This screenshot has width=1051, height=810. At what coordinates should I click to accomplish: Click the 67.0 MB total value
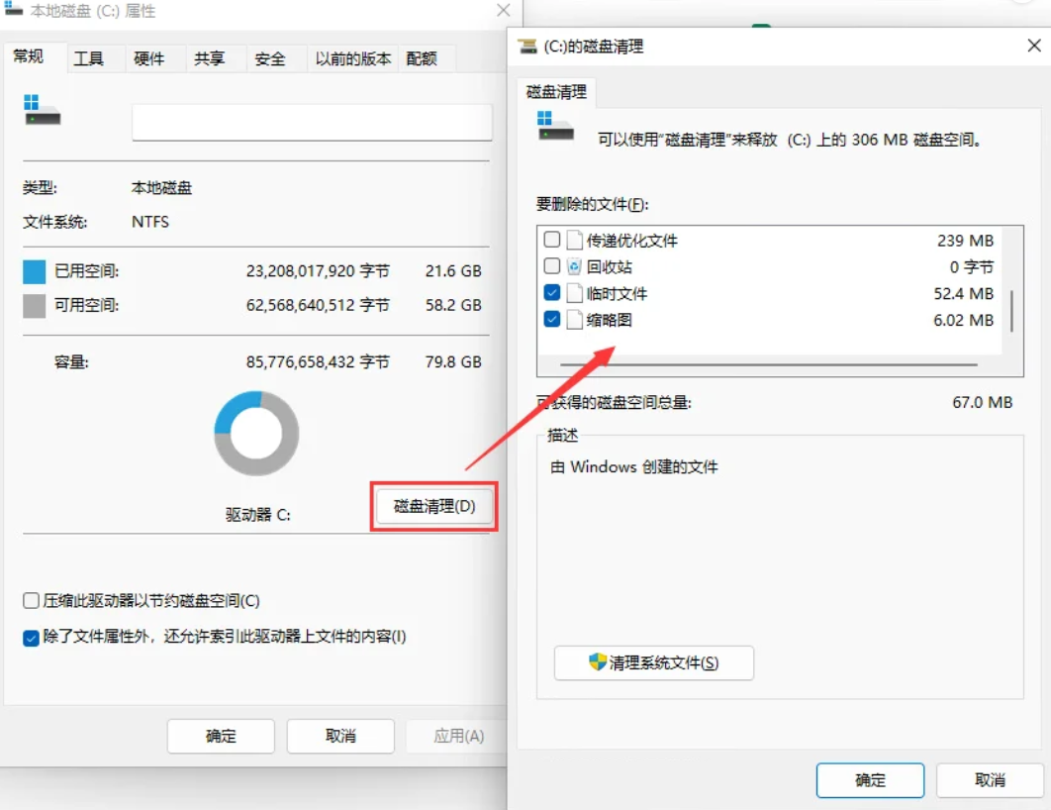coord(982,402)
